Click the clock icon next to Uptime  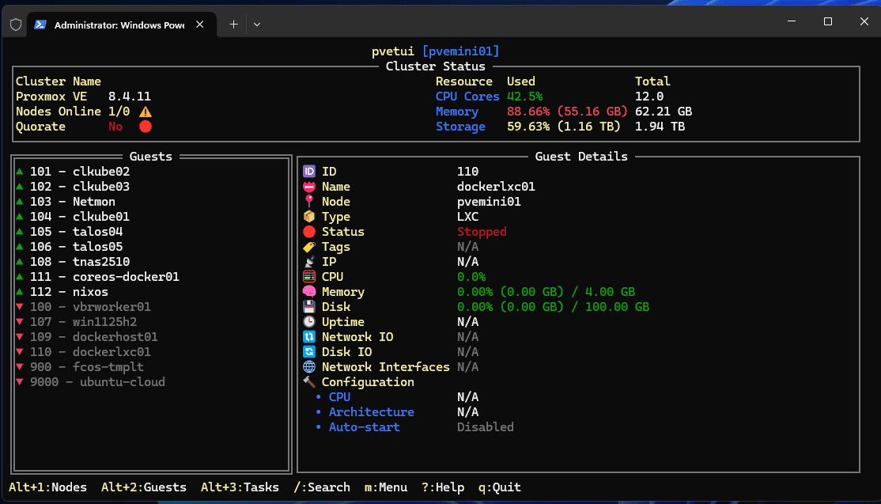point(309,322)
